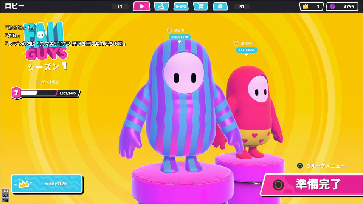Click the ロビー lobby title
Viewport: 363px width, 204px height.
[x=15, y=6]
